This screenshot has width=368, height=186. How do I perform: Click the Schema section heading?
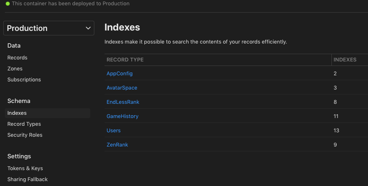click(19, 101)
